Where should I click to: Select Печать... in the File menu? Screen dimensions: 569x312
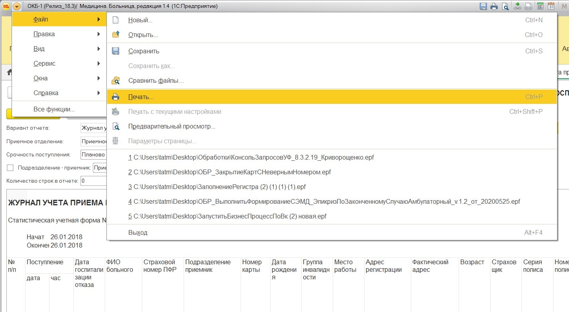[x=141, y=97]
